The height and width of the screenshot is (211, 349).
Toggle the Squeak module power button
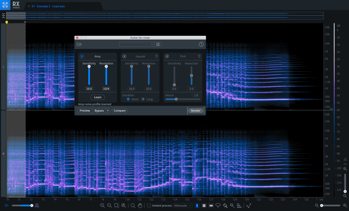(x=125, y=56)
